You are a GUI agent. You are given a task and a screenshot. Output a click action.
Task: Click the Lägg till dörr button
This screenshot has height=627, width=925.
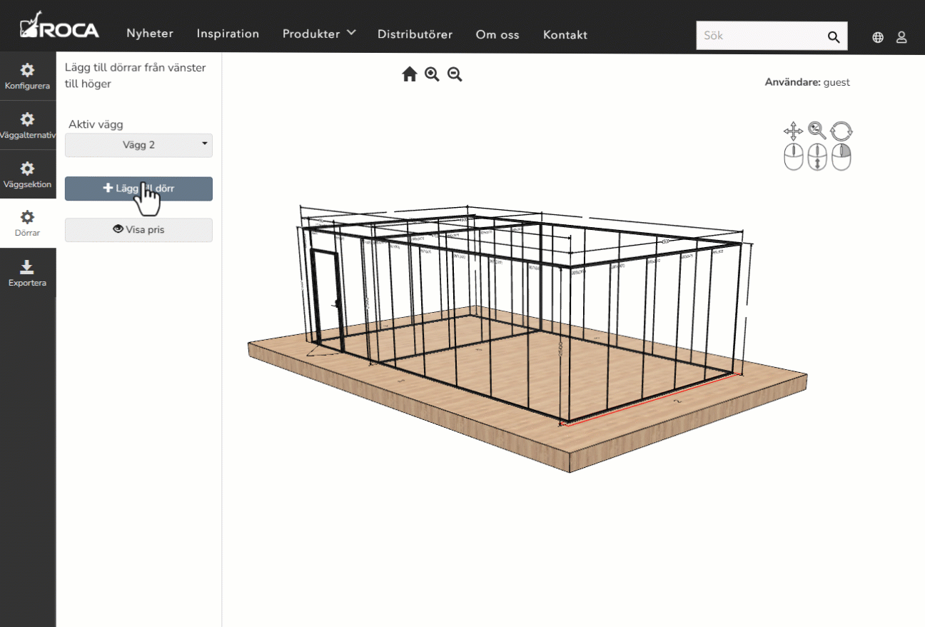(138, 189)
